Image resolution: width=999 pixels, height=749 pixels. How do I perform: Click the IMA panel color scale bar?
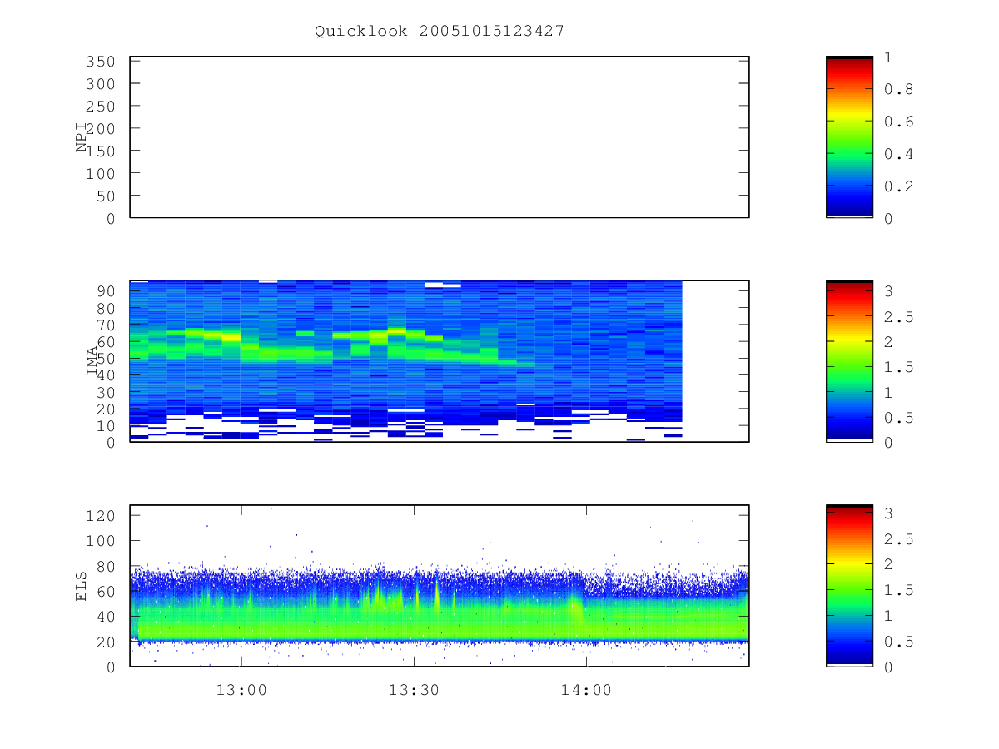(849, 361)
